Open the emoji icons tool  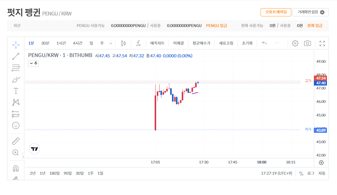click(16, 126)
